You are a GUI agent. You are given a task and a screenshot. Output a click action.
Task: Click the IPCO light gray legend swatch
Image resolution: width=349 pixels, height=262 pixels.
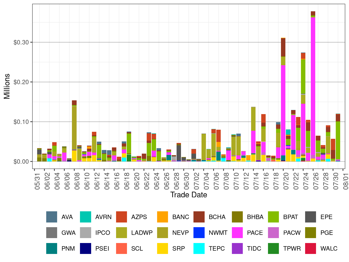click(x=86, y=233)
